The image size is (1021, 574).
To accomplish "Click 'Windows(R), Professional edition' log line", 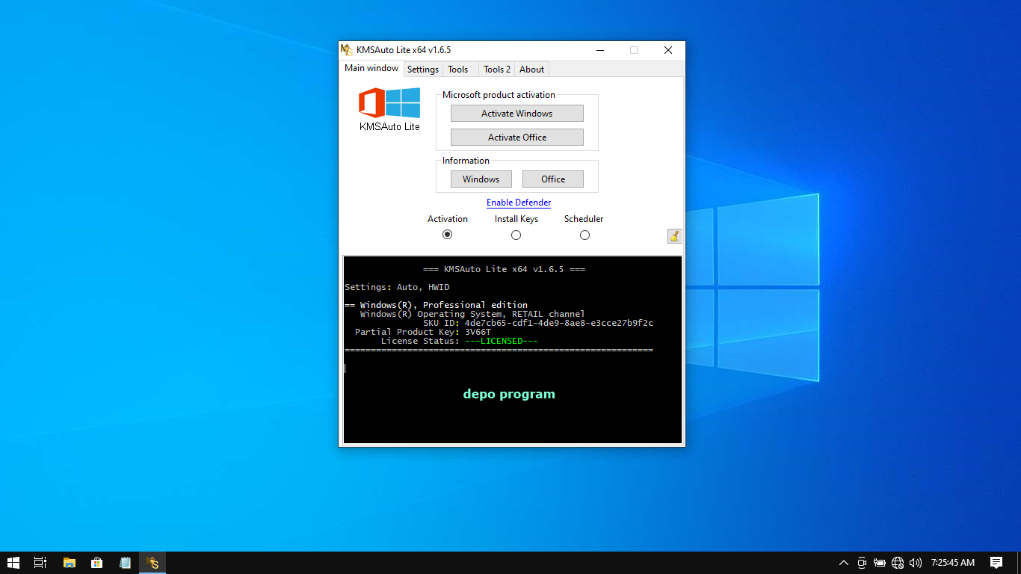I will click(x=437, y=305).
